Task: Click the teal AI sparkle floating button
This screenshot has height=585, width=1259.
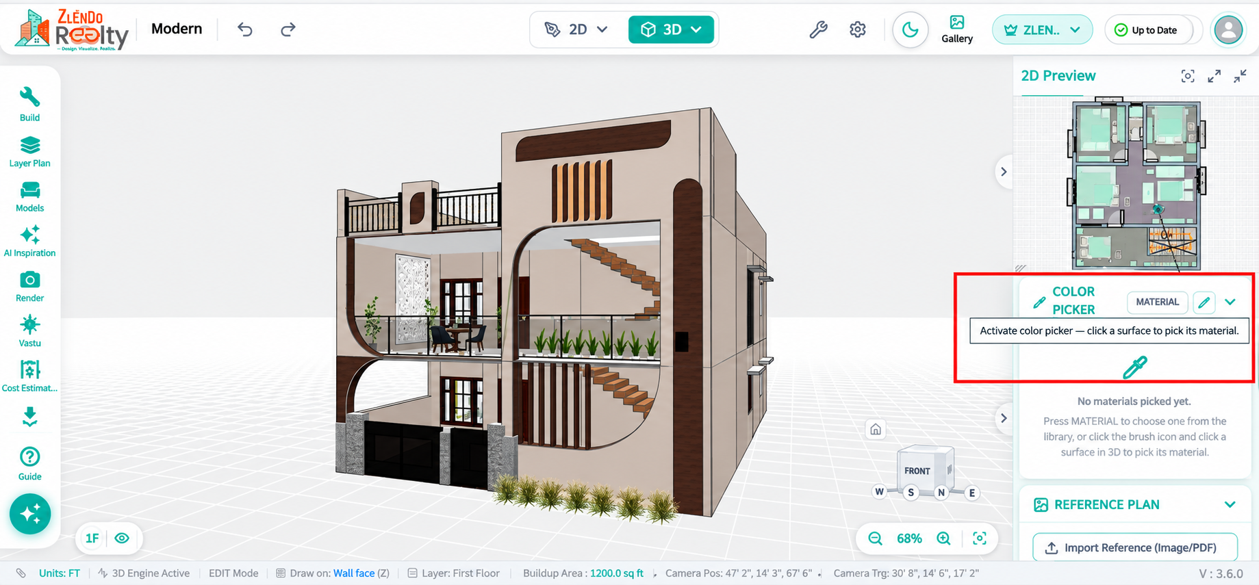Action: point(30,514)
